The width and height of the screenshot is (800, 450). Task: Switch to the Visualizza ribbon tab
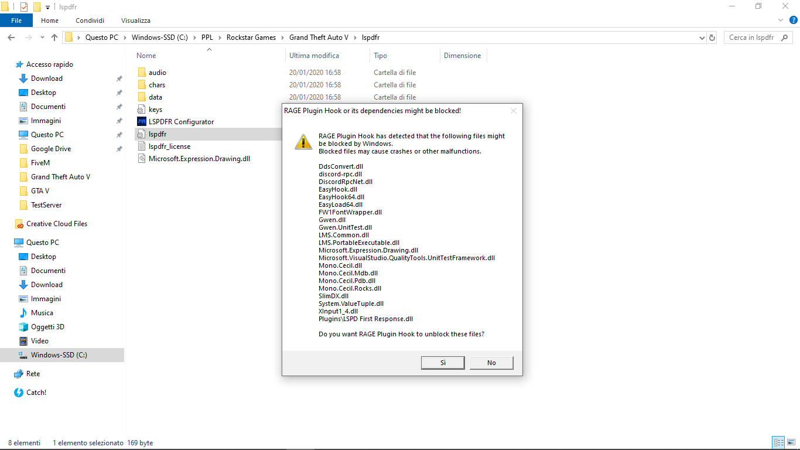[x=136, y=21]
